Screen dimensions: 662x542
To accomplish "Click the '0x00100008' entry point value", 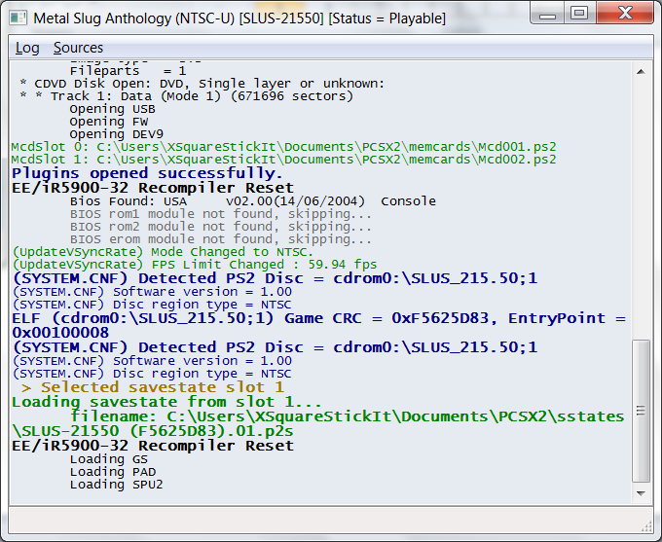I will [x=60, y=333].
